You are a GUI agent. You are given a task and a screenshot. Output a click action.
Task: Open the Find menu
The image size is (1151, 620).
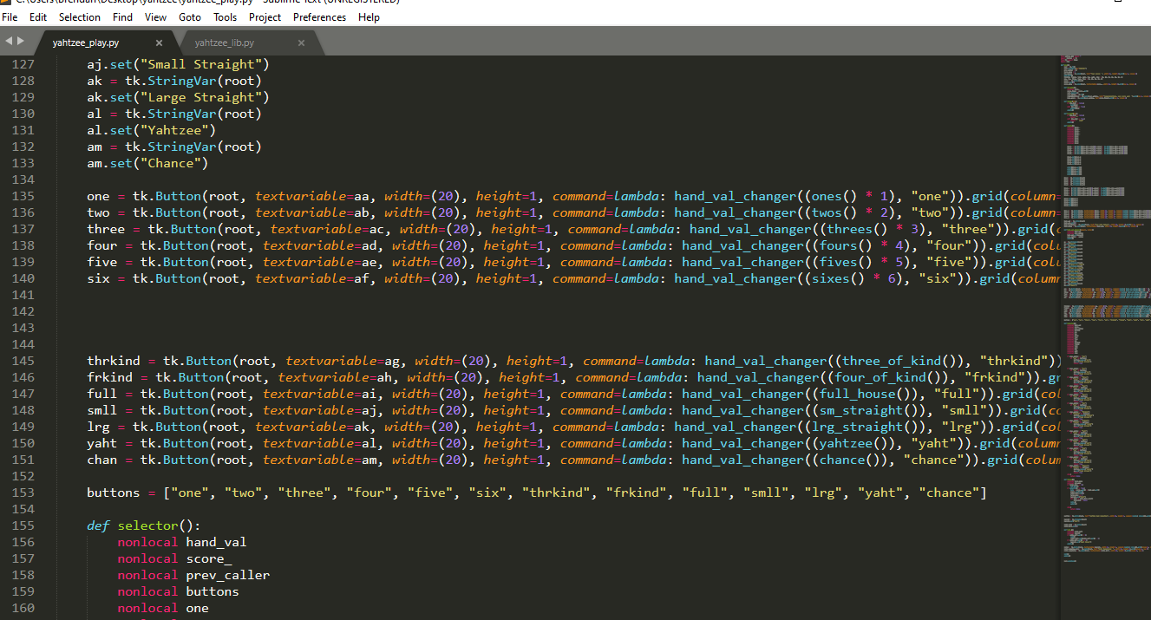pos(123,16)
